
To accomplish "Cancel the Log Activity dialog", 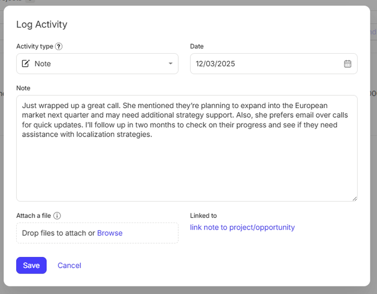I will pyautogui.click(x=69, y=266).
